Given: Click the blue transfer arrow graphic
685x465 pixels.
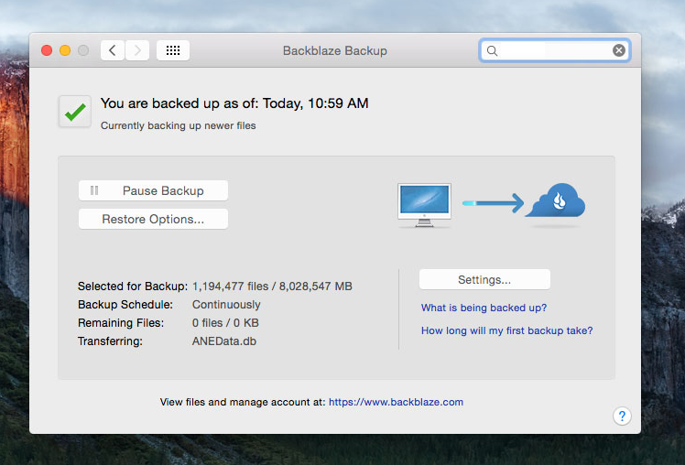Looking at the screenshot, I should (494, 203).
